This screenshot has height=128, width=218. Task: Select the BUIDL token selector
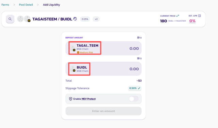point(79,69)
